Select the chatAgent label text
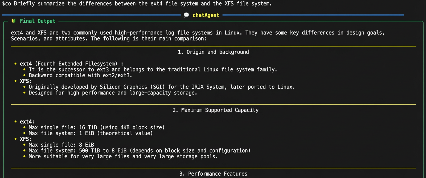Screen dimensions: 426x178 206,15
